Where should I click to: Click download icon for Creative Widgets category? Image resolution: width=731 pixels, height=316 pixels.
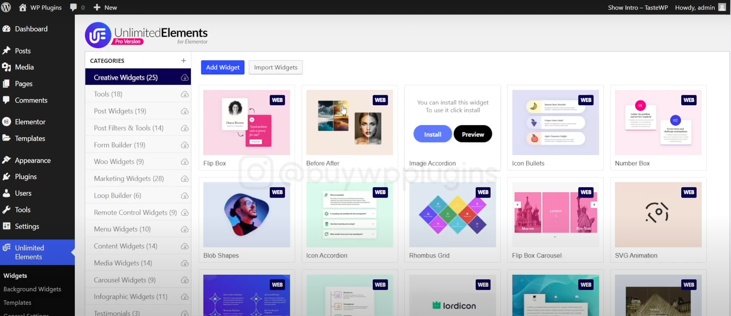point(185,77)
